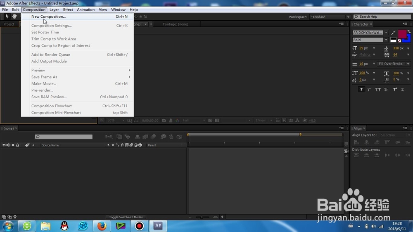The width and height of the screenshot is (413, 232).
Task: Select the Selection arrow tool
Action: tap(7, 17)
